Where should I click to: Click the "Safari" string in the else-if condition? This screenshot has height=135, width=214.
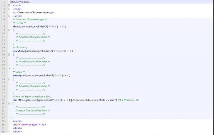[58, 76]
